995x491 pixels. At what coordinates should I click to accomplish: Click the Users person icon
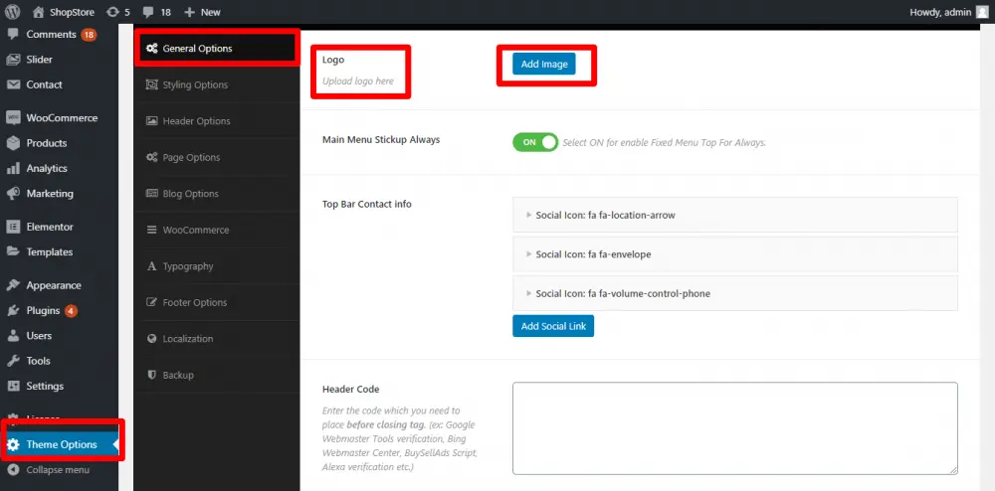click(x=13, y=336)
